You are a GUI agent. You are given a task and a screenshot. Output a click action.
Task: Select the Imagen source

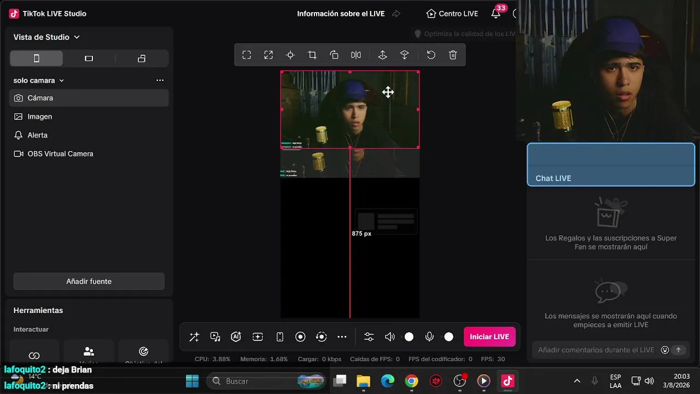pyautogui.click(x=89, y=117)
